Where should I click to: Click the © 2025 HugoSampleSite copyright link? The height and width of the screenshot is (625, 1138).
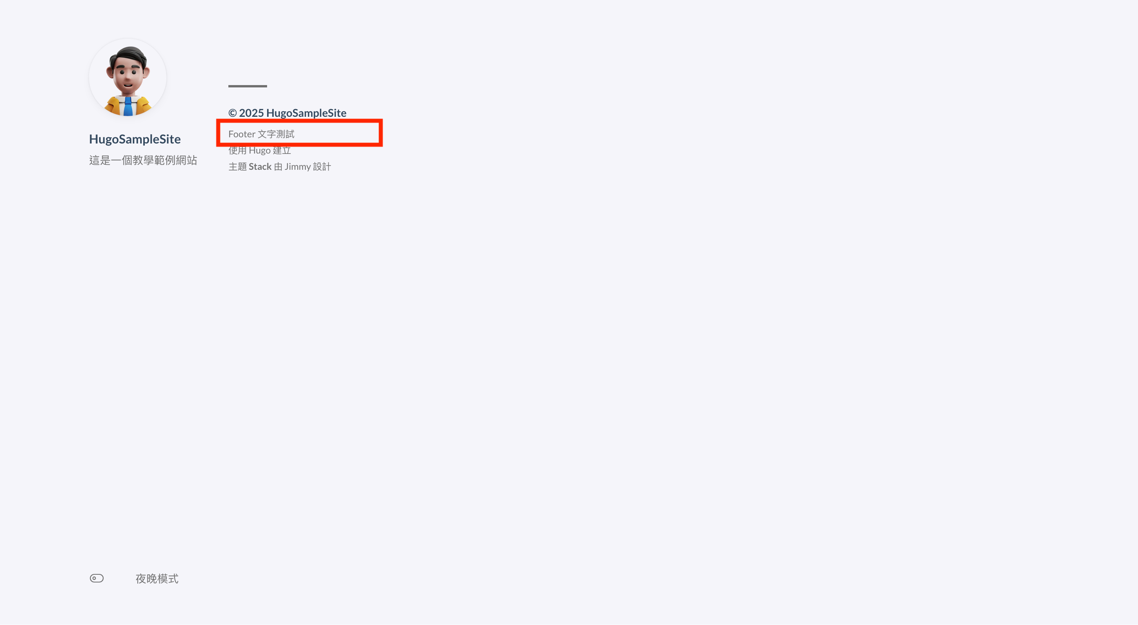coord(287,113)
